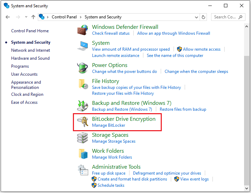View amount of RAM and processor speed
251x193 pixels.
(131, 49)
